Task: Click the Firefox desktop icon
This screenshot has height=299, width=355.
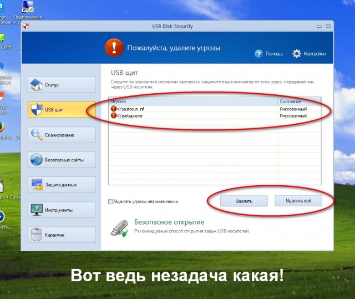Action: 1,126
